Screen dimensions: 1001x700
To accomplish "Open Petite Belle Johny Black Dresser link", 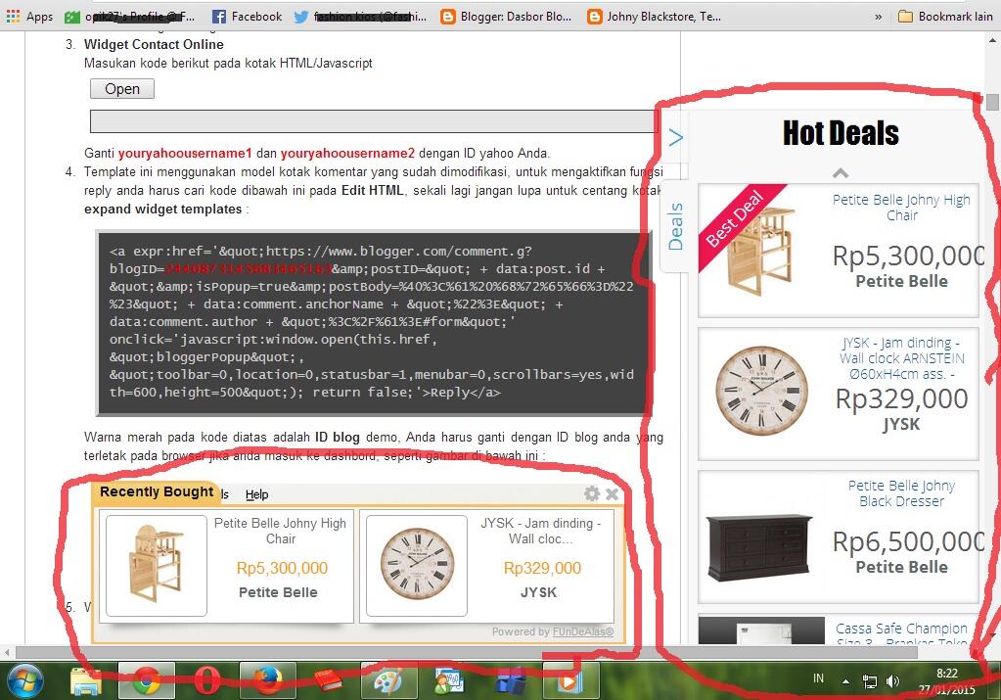I will 901,493.
